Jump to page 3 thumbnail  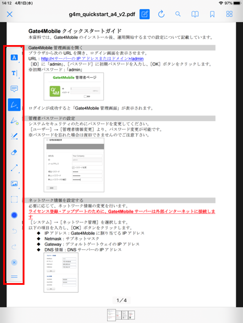tap(125, 315)
